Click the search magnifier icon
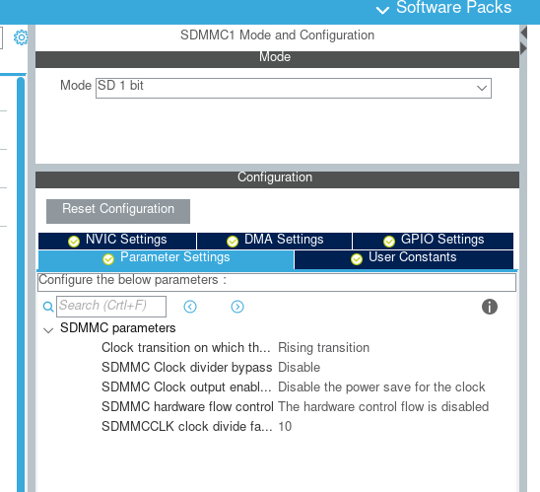This screenshot has height=492, width=540. (48, 307)
